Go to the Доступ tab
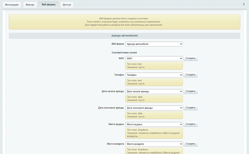 [x=67, y=5]
